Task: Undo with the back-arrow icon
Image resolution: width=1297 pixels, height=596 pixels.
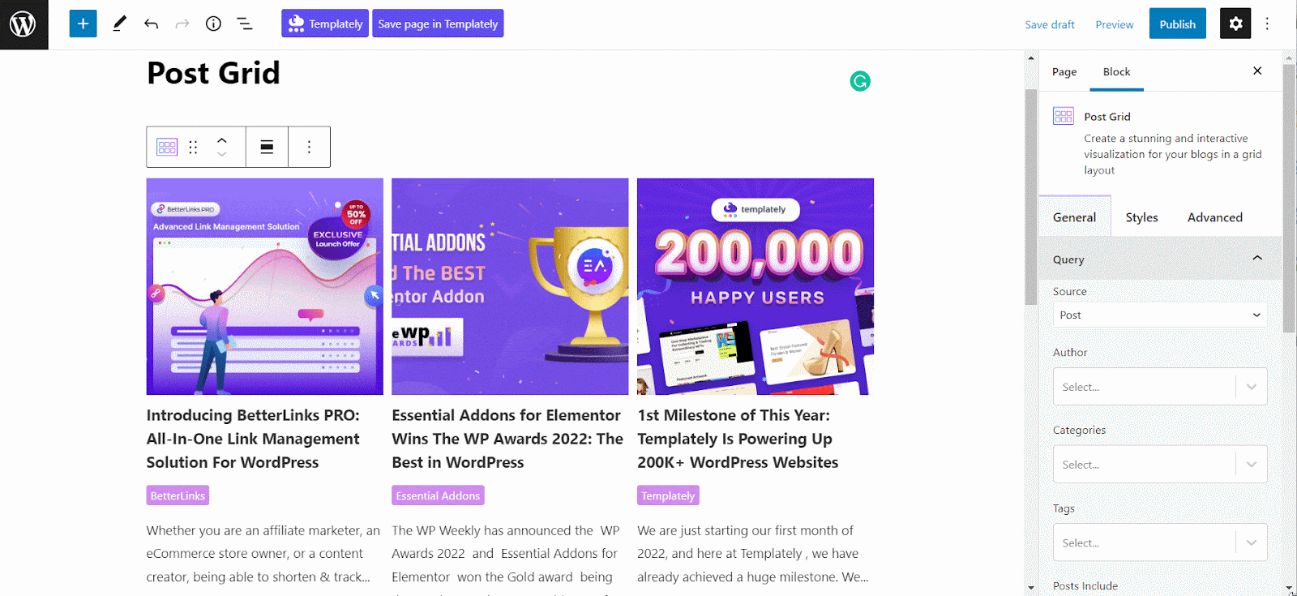Action: pos(151,24)
